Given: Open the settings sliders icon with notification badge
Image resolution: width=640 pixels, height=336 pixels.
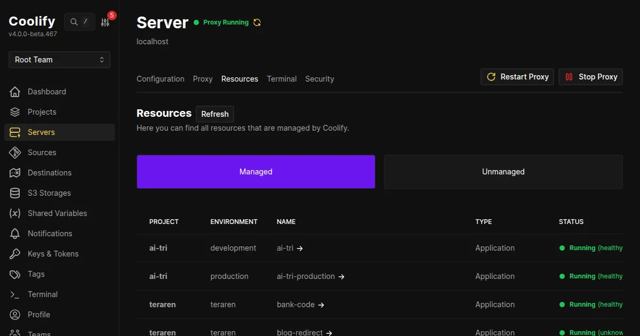Looking at the screenshot, I should pos(105,22).
